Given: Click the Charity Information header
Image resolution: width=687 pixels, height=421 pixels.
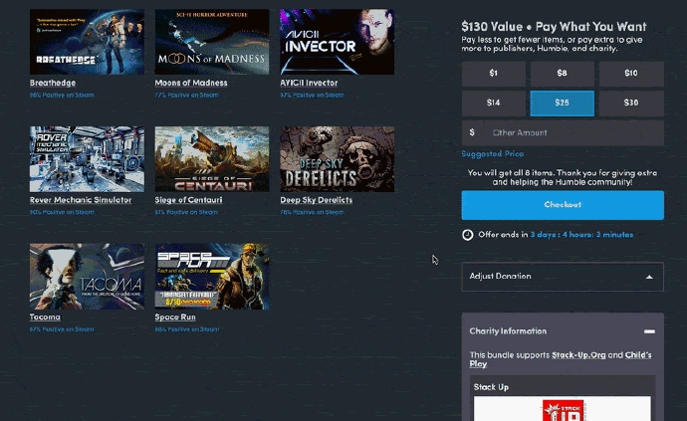Looking at the screenshot, I should (x=508, y=331).
